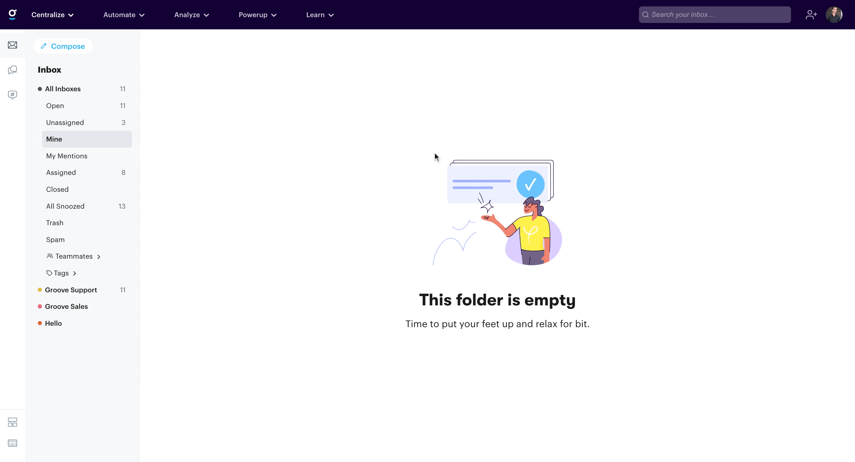Click the layout panels icon at bottom
This screenshot has height=462, width=855.
12,422
